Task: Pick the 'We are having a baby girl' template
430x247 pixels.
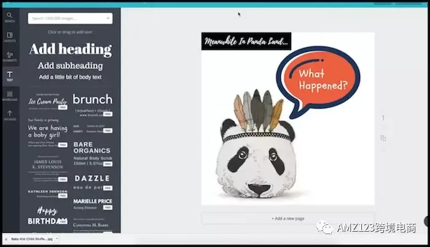Action: (x=47, y=133)
